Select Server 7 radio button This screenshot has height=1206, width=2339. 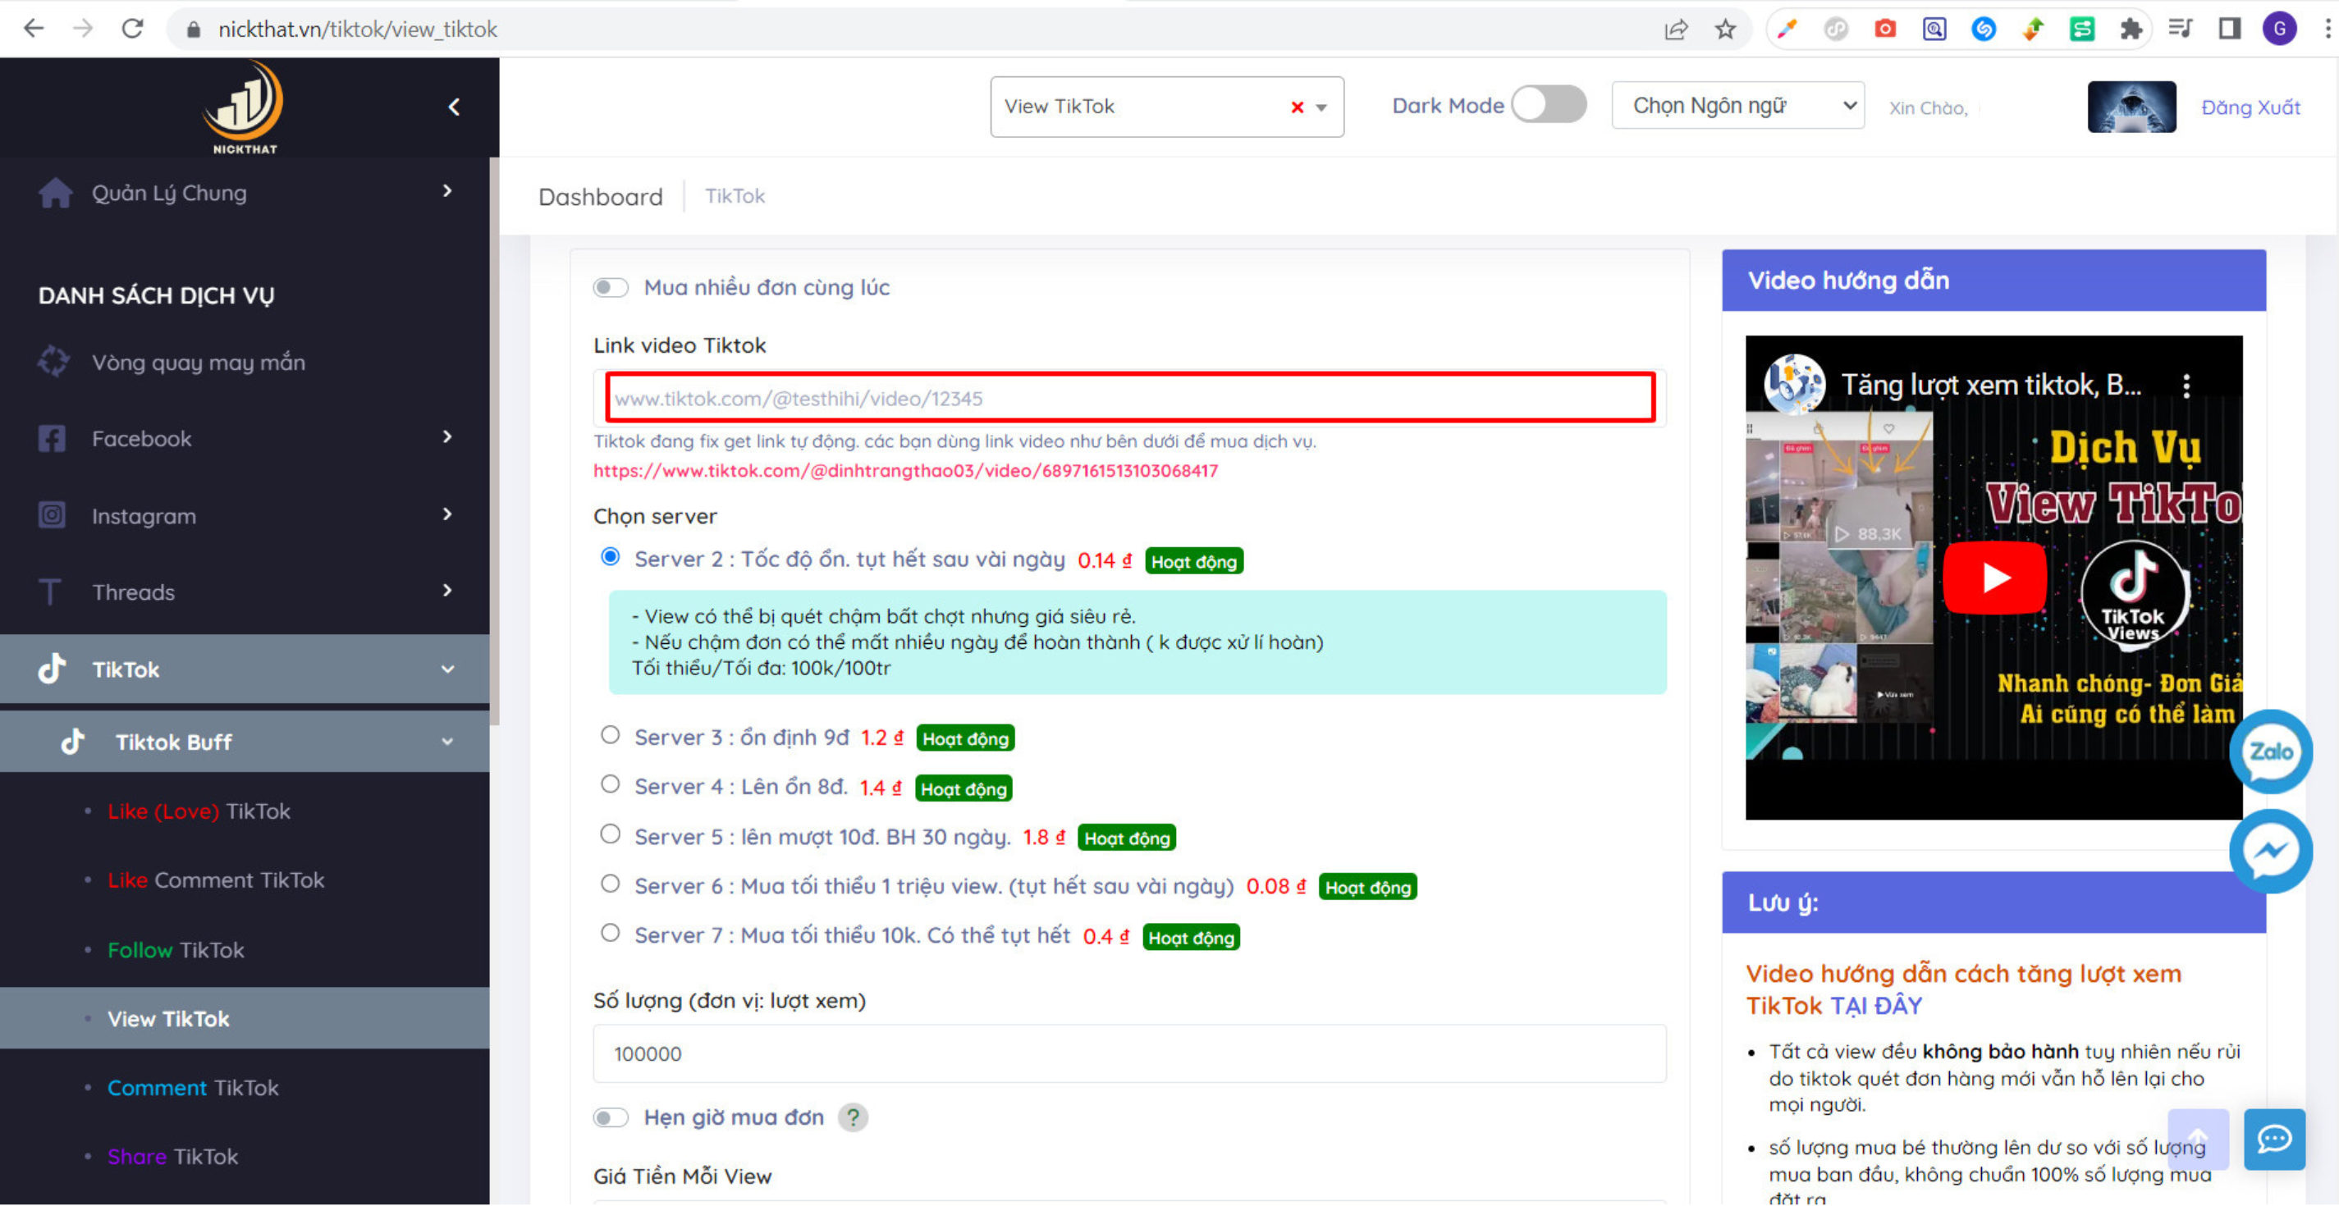610,933
